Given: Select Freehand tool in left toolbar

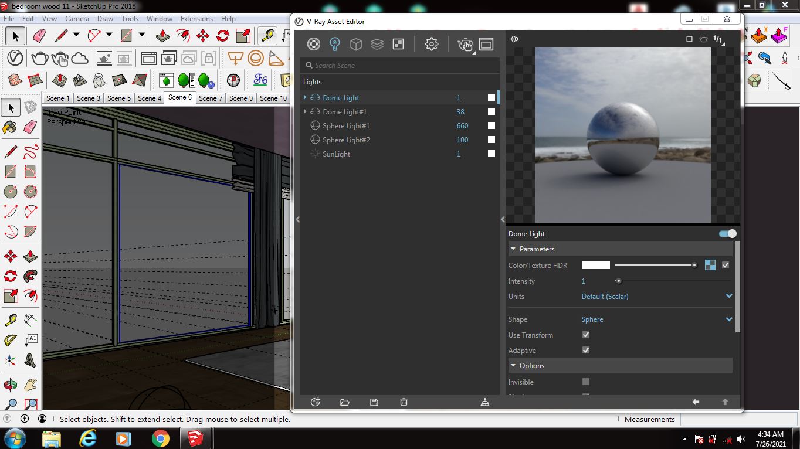Looking at the screenshot, I should pyautogui.click(x=30, y=153).
